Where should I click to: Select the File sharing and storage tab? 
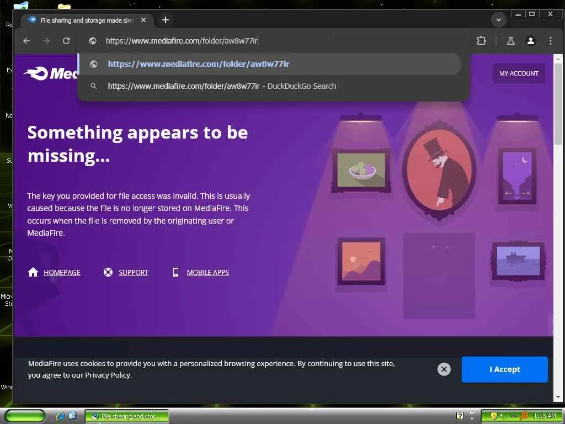[x=87, y=20]
